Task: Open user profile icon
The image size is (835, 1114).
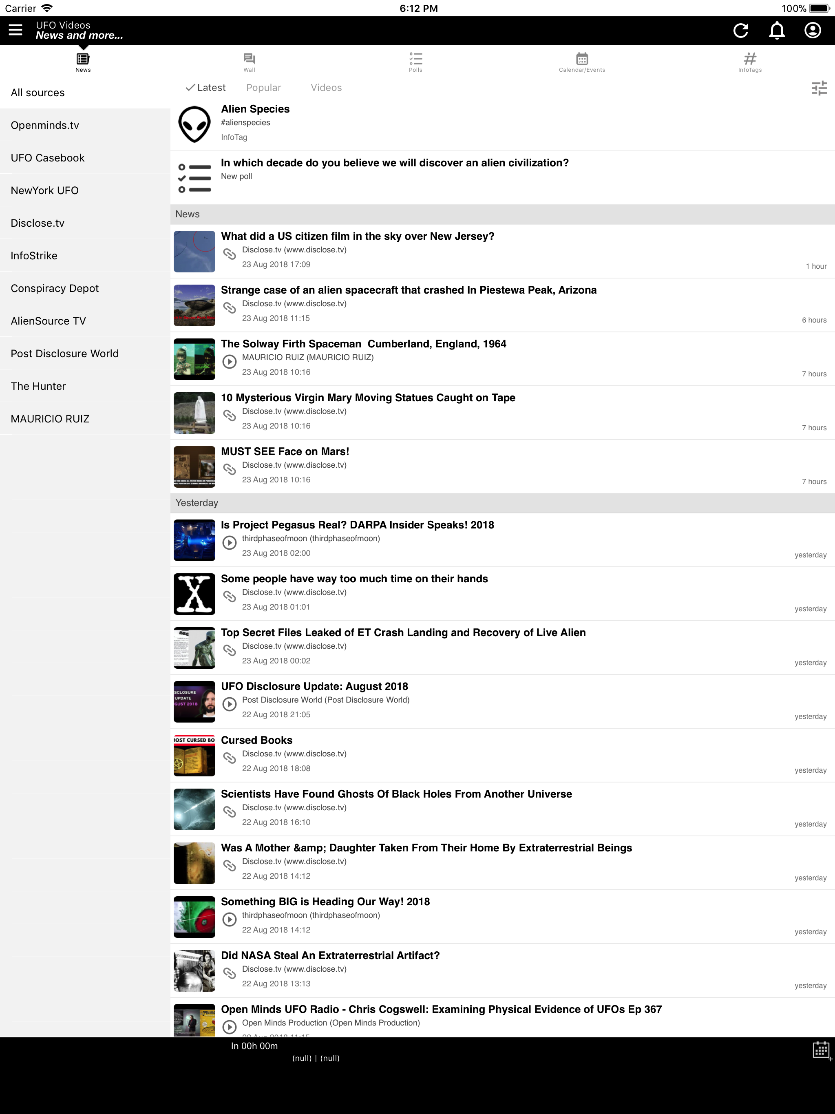Action: (x=812, y=30)
